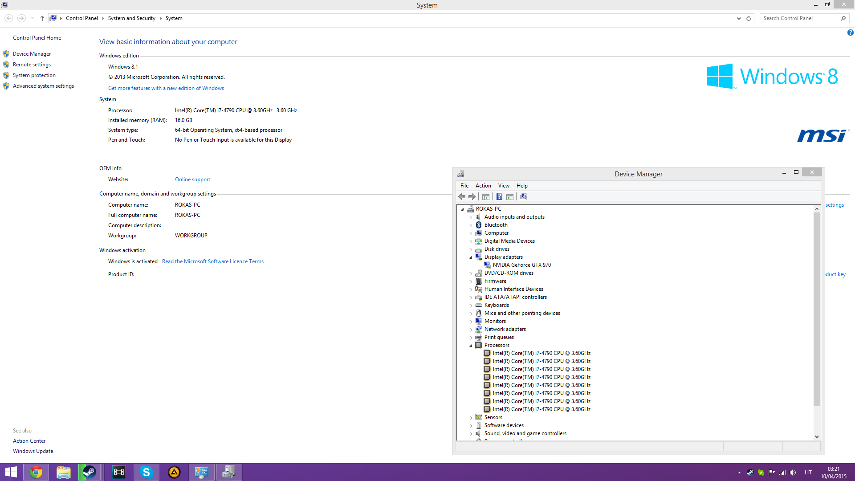Image resolution: width=855 pixels, height=481 pixels.
Task: Click the Bluetooth category icon
Action: coord(479,225)
